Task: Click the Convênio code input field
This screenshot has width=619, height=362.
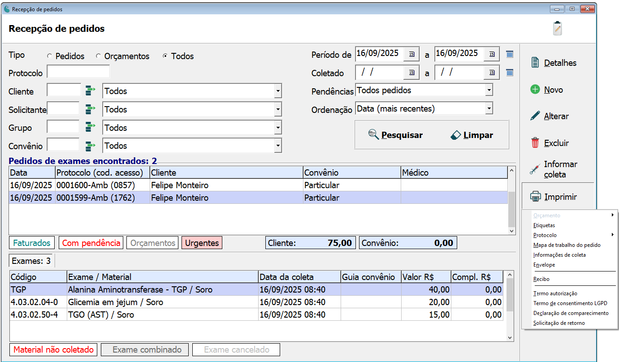Action: click(63, 146)
